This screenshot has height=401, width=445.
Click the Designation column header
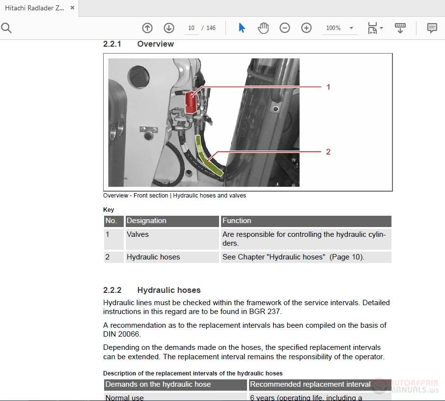coord(172,221)
